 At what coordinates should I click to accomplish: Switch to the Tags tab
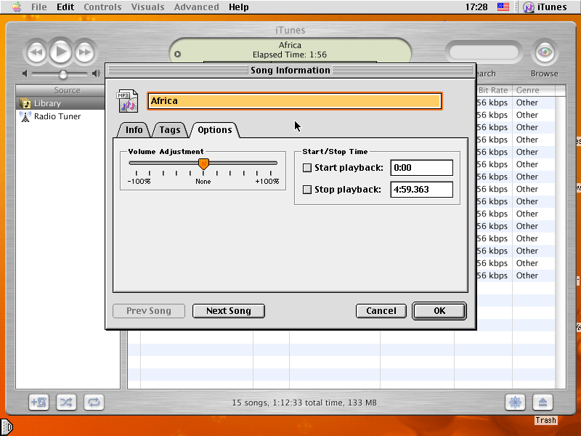(170, 130)
